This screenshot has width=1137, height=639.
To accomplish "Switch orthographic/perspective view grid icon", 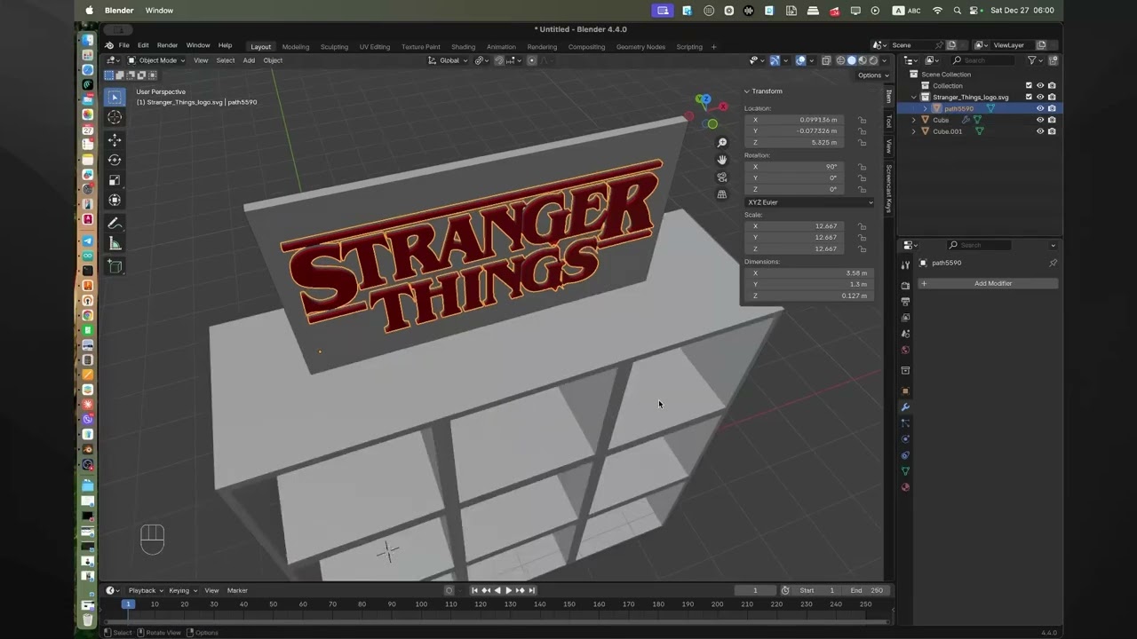I will pyautogui.click(x=722, y=193).
